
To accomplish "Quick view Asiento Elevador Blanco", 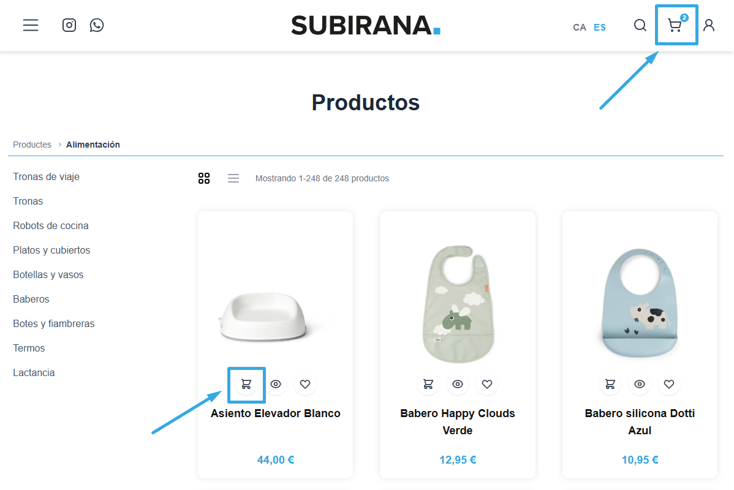I will coord(276,384).
